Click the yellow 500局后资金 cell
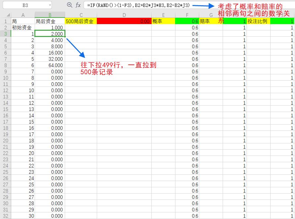Image resolution: width=295 pixels, height=219 pixels. point(81,21)
